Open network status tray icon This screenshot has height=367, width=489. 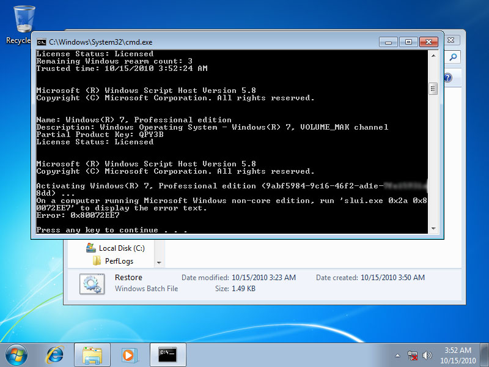412,355
